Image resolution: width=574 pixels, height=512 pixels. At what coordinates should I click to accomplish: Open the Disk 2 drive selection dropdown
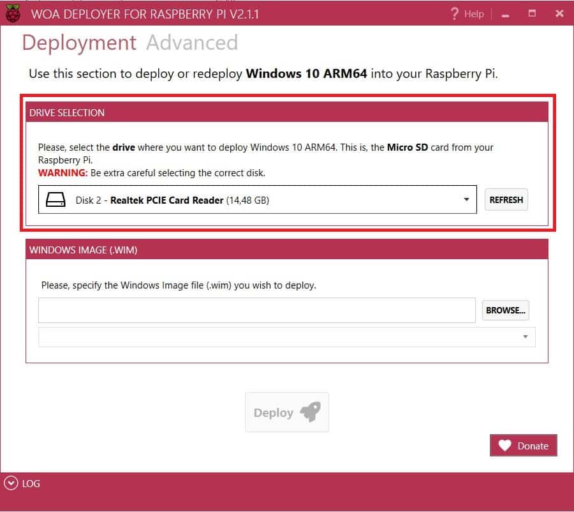pos(258,199)
